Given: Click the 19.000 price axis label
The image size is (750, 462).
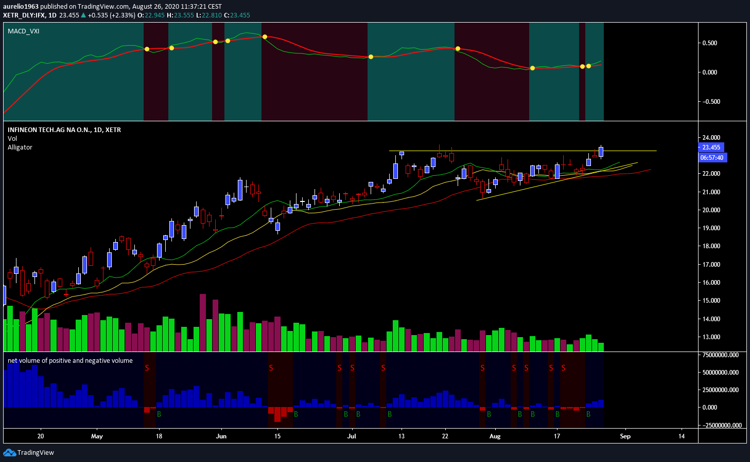Looking at the screenshot, I should 711,228.
